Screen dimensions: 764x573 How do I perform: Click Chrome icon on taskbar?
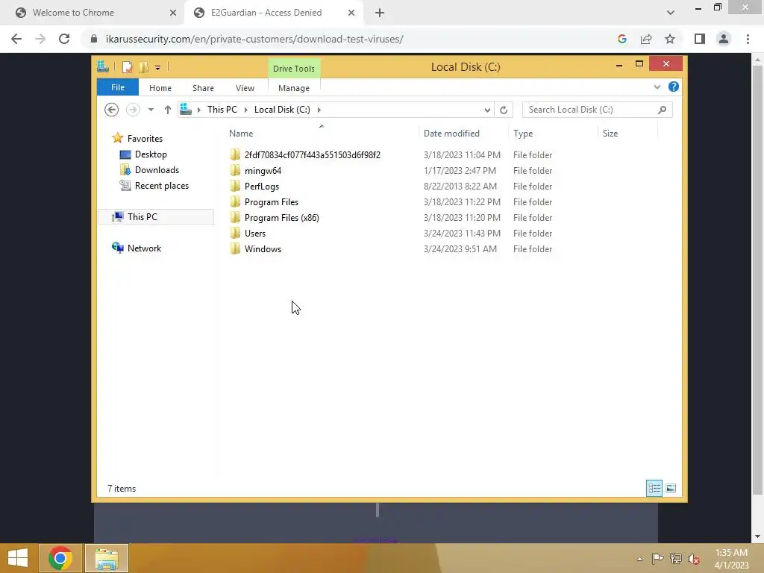pos(60,558)
